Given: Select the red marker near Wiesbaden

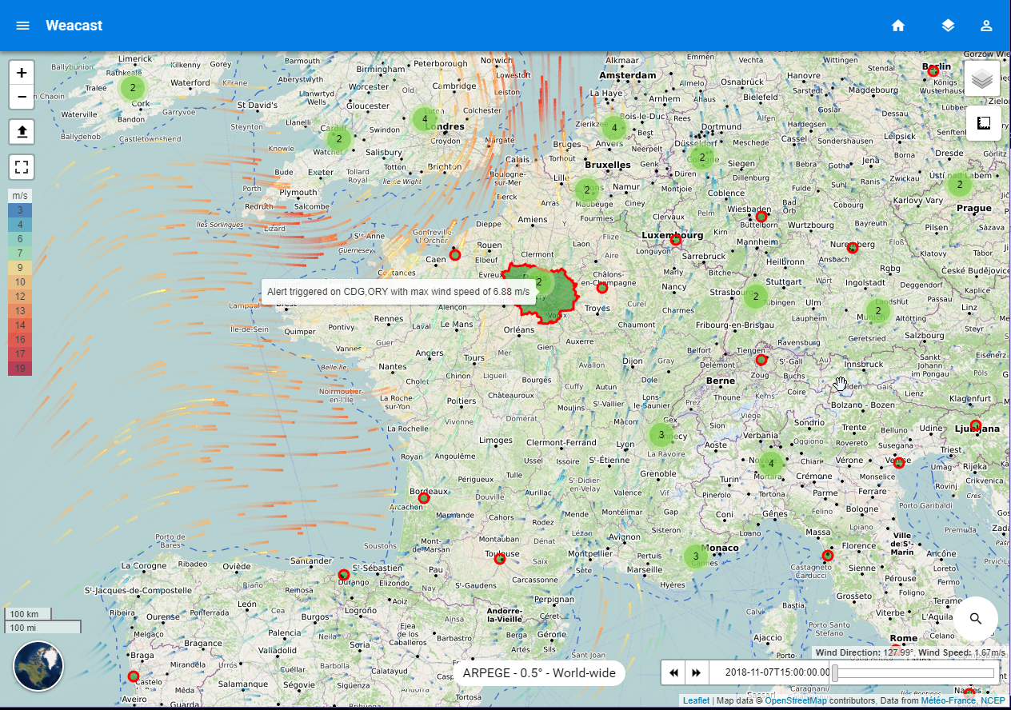Looking at the screenshot, I should click(761, 217).
